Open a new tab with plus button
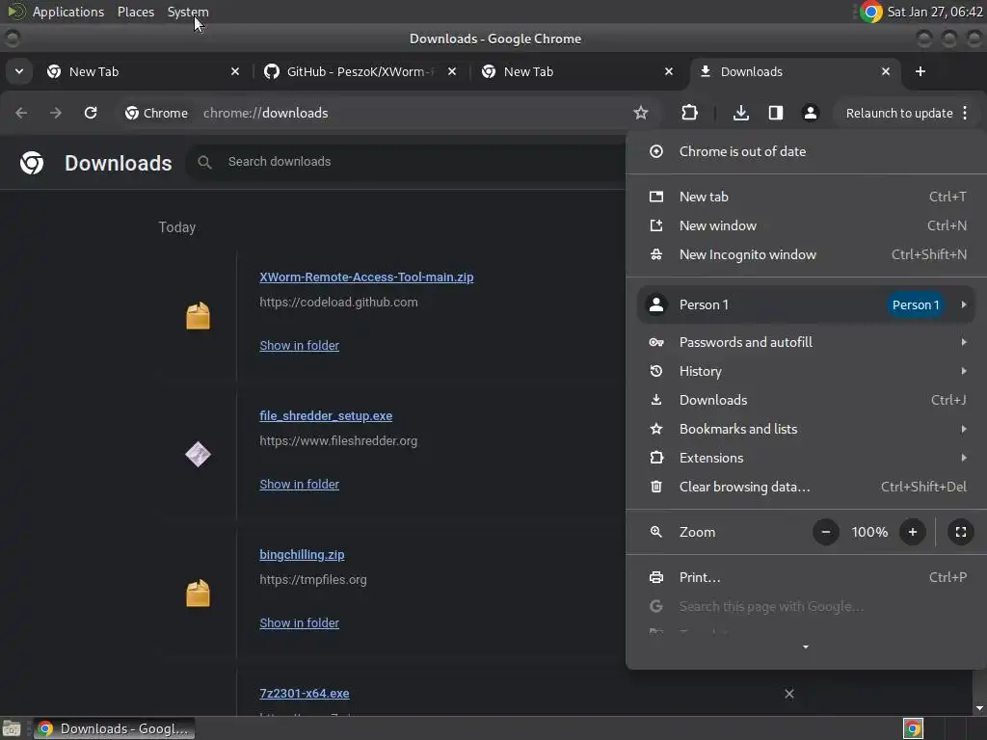Image resolution: width=987 pixels, height=740 pixels. 920,71
